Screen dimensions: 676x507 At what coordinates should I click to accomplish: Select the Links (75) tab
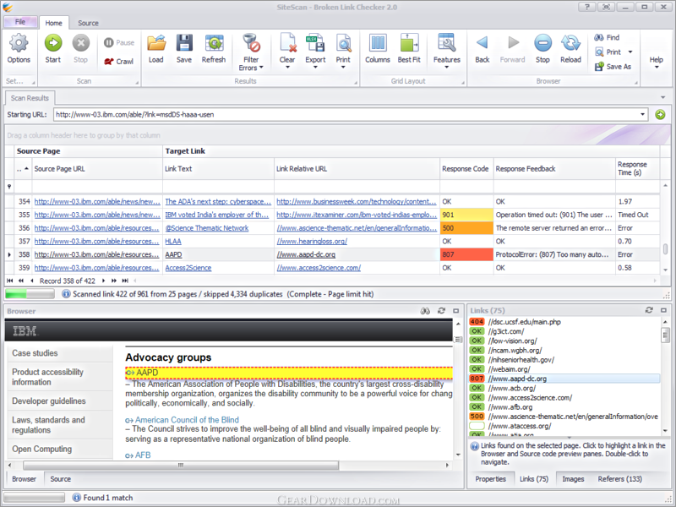(x=534, y=479)
